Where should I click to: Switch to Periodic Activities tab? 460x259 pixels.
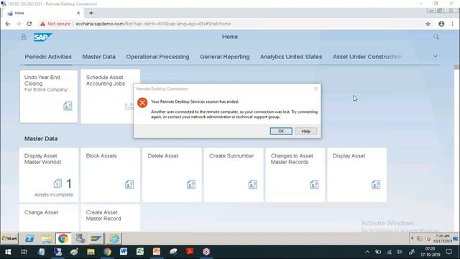click(48, 57)
